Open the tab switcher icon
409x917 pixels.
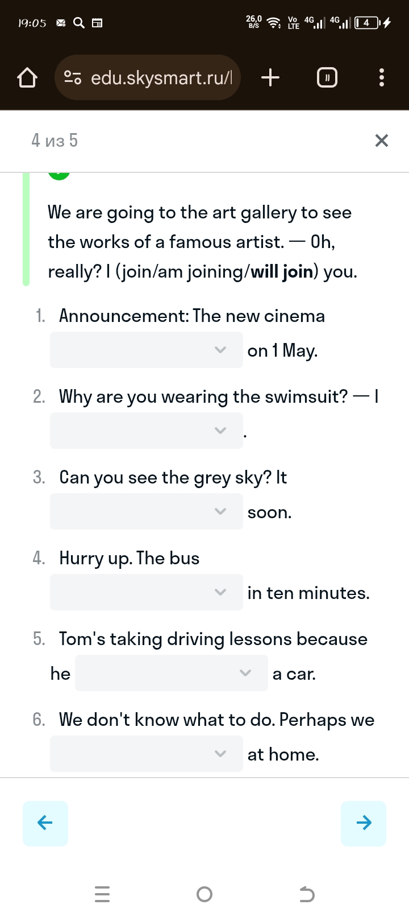point(327,77)
